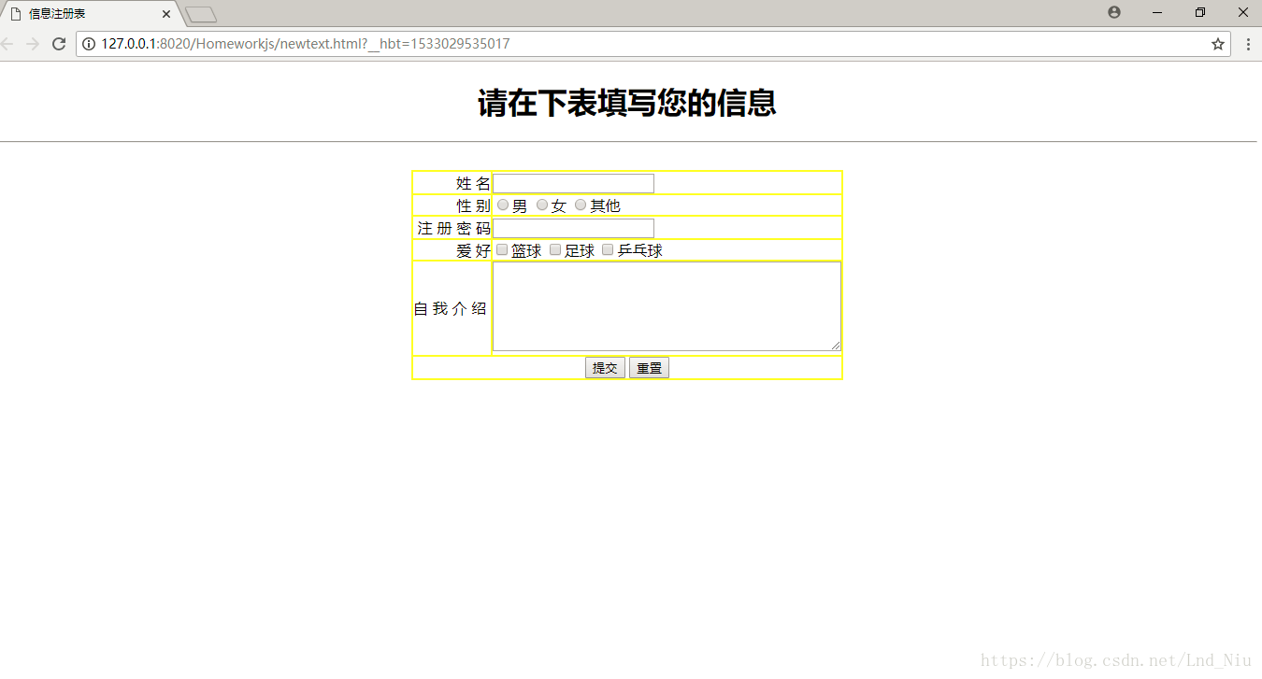Focus the 姓名 text field
Screen dimensions: 1262x679
(573, 183)
